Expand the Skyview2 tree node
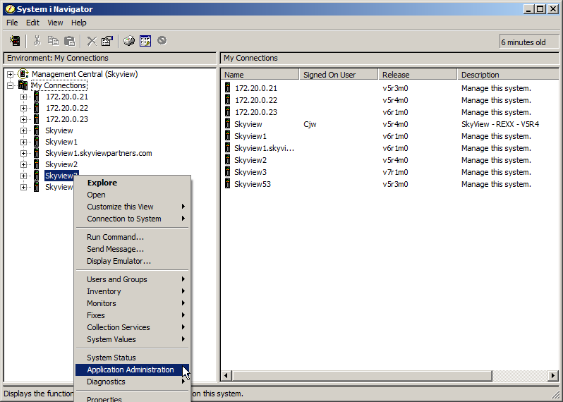 pos(23,165)
